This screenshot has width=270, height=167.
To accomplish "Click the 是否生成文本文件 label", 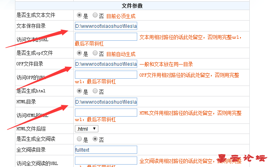I will pyautogui.click(x=36, y=15).
